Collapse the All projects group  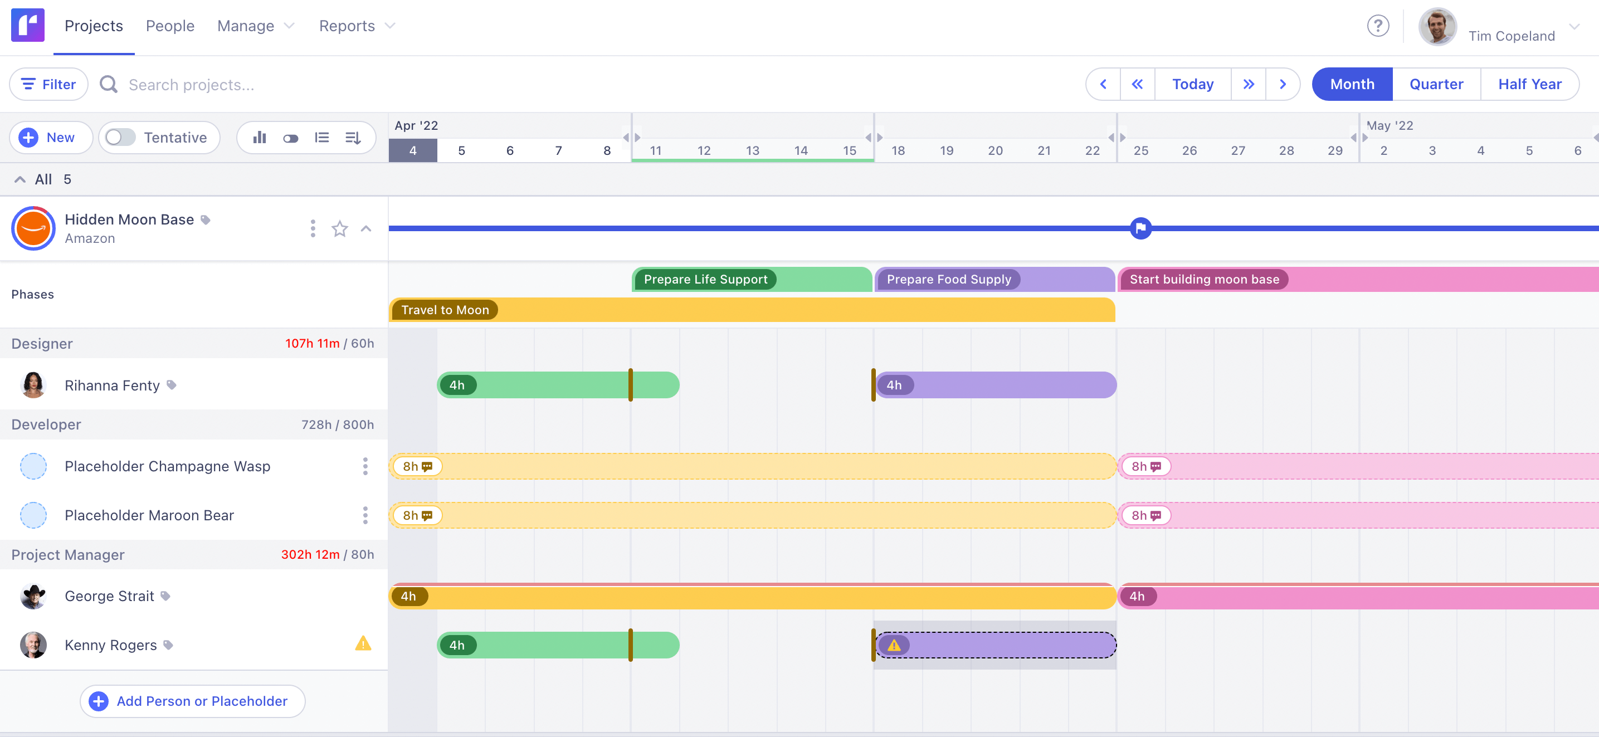[20, 179]
